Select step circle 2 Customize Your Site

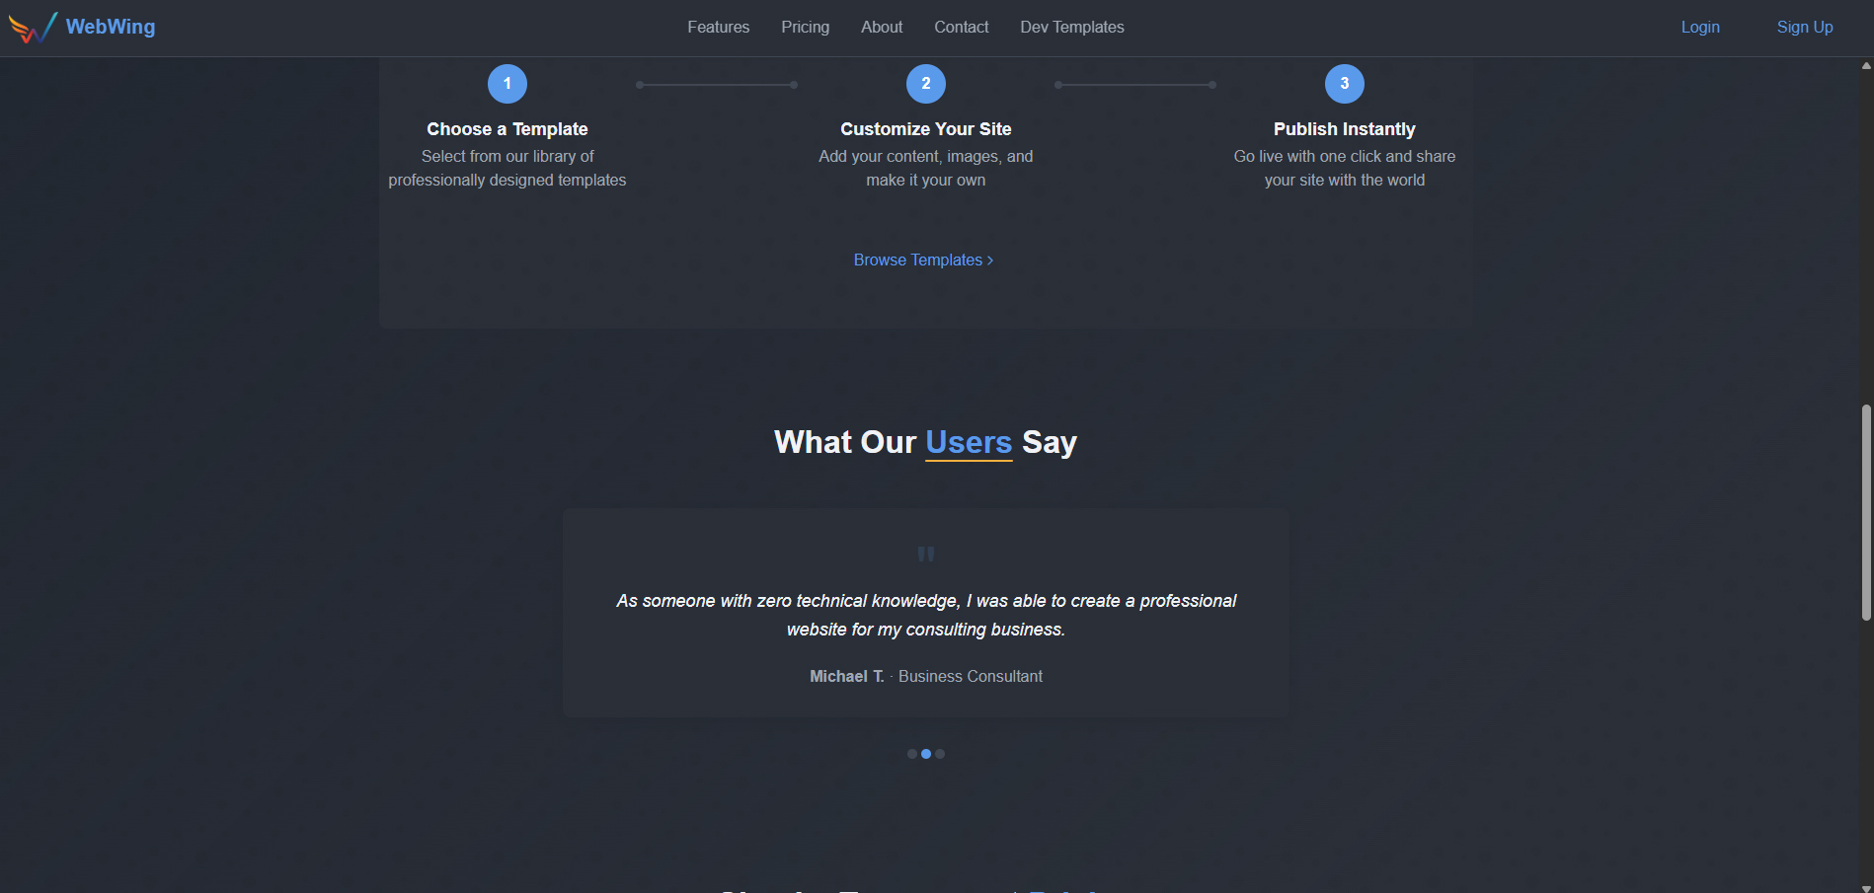[x=925, y=83]
